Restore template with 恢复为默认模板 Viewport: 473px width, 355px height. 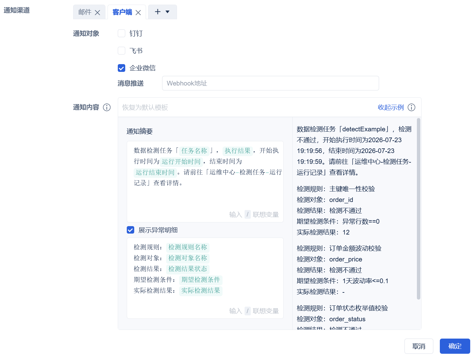(145, 107)
